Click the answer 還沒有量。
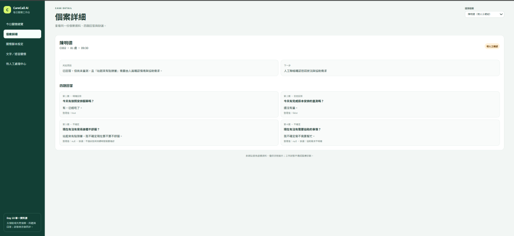514x236 pixels. click(291, 108)
